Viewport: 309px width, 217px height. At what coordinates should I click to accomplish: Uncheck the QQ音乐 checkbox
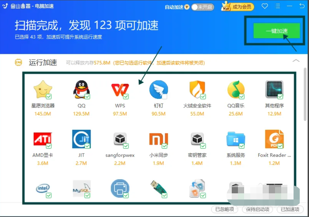242,96
